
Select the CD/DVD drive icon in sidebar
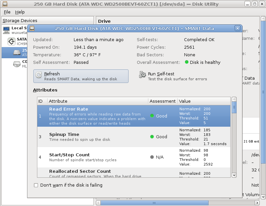[x=17, y=64]
